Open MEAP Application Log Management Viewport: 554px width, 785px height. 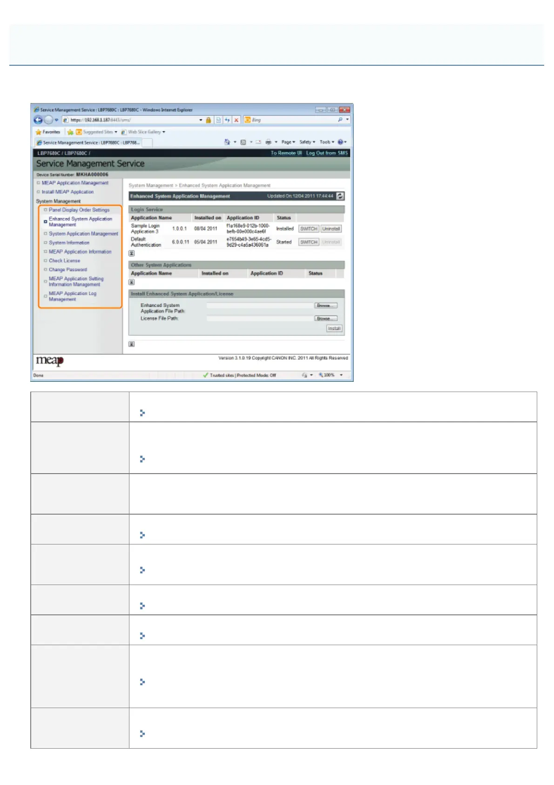73,296
